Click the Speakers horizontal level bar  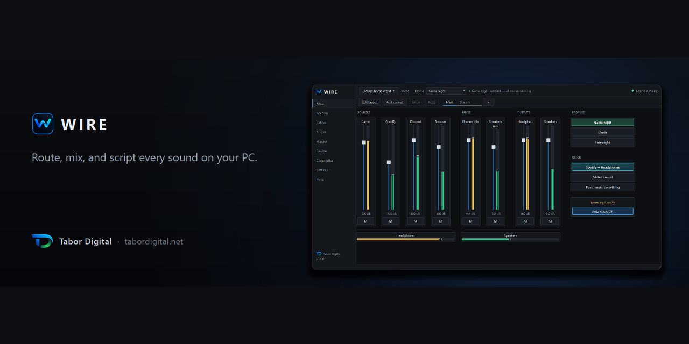[510, 239]
